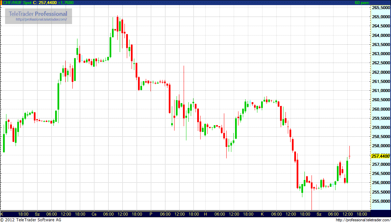
Task: Click the © 2012 TeleTrader Software AG notice
Action: coord(31,220)
